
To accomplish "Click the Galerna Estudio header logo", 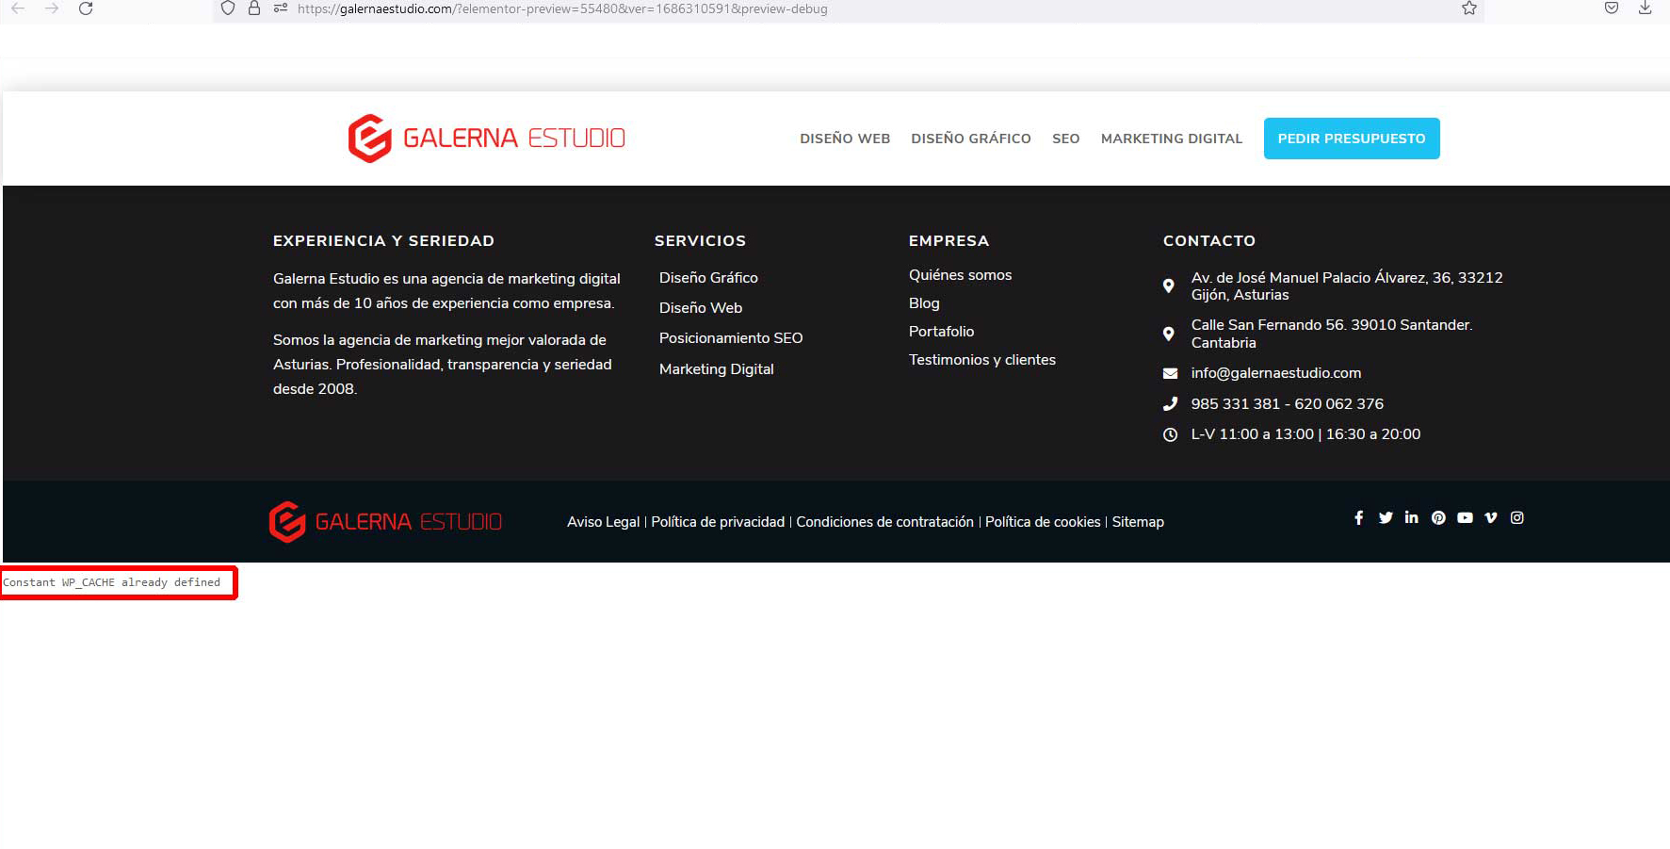I will (486, 139).
